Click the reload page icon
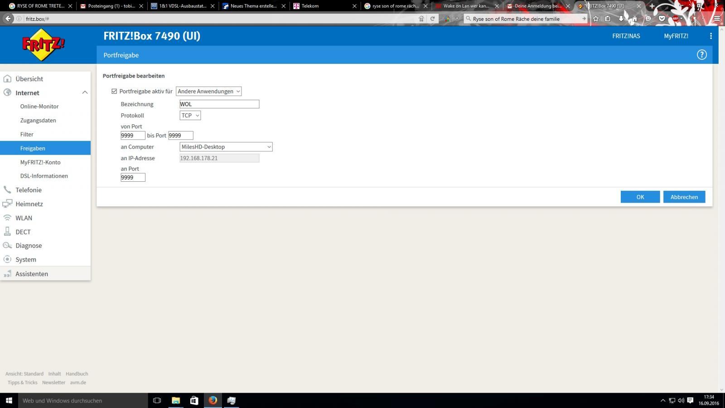 (432, 19)
